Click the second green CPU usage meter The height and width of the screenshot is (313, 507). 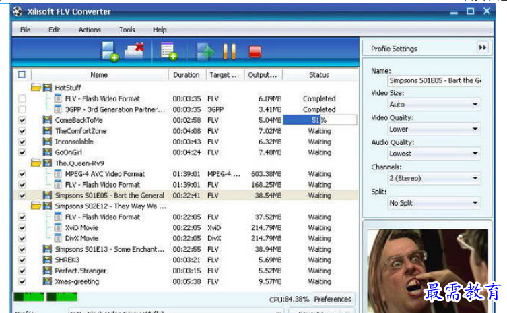click(62, 297)
